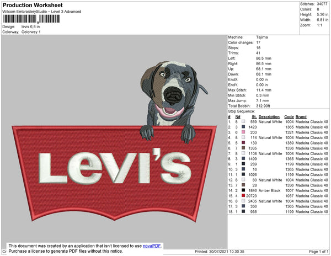The width and height of the screenshot is (331, 256).
Task: Select the white swatch in stop row 1
Action: point(243,121)
